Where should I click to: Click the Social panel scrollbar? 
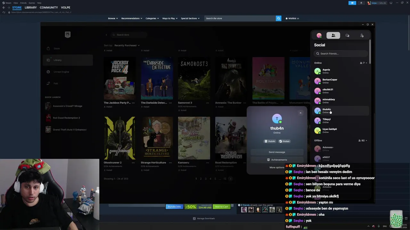(370, 51)
